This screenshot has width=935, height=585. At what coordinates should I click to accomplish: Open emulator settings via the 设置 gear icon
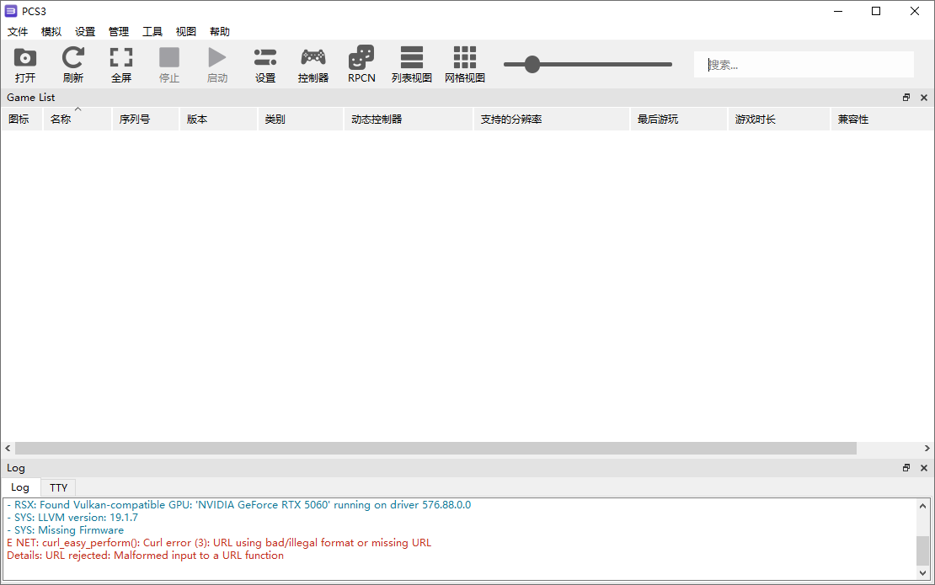tap(264, 63)
